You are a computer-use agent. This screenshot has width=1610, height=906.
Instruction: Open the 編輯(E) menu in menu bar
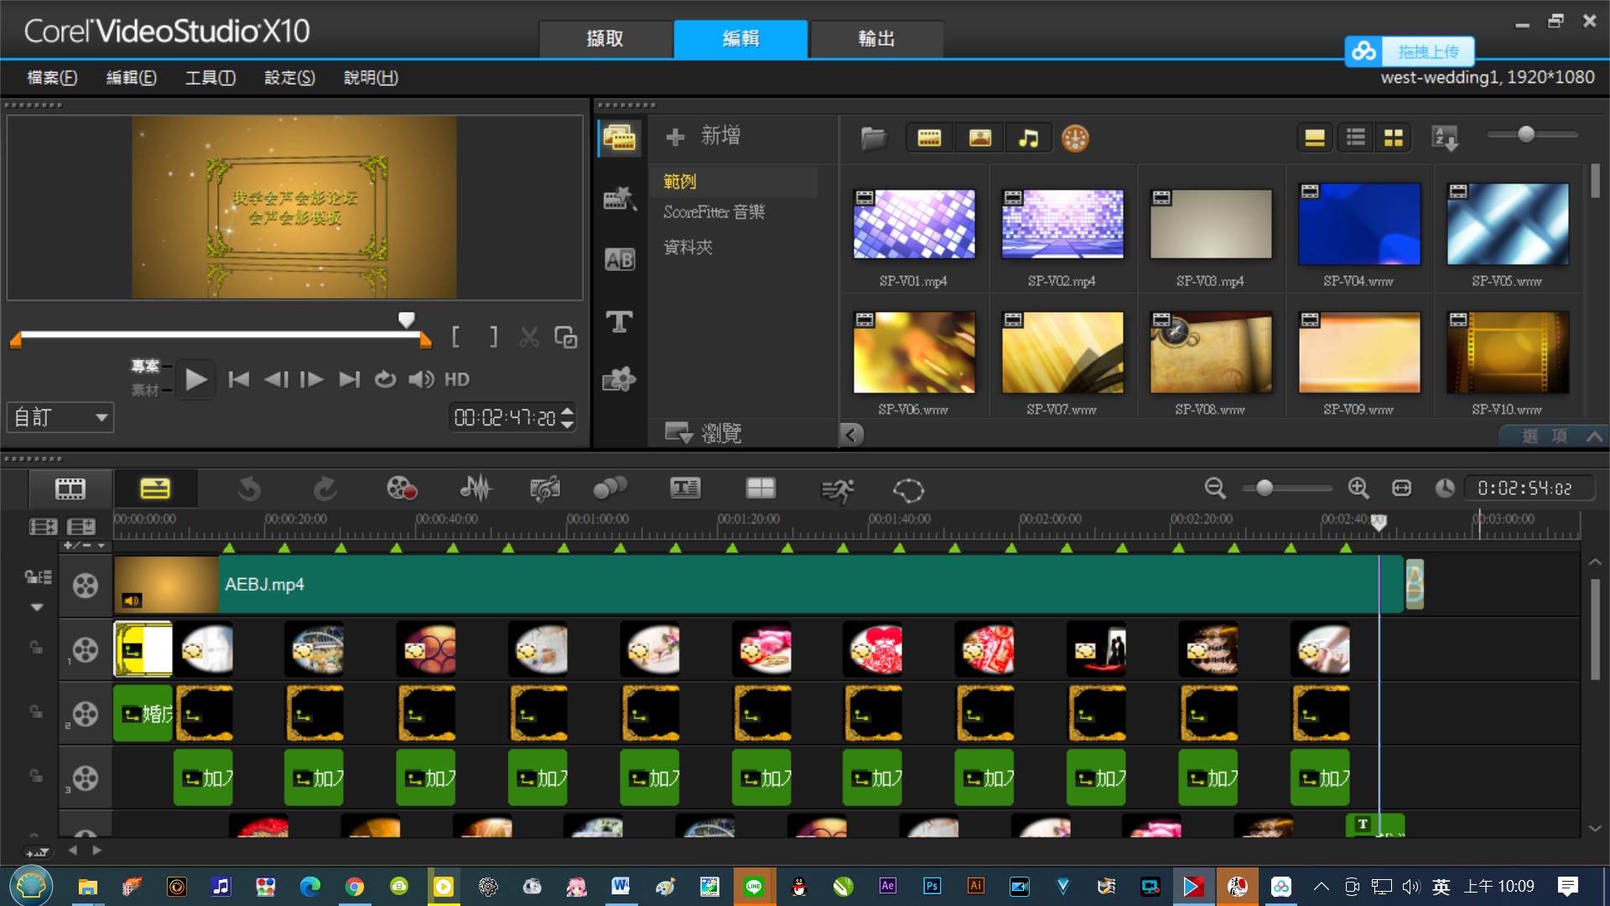tap(131, 77)
